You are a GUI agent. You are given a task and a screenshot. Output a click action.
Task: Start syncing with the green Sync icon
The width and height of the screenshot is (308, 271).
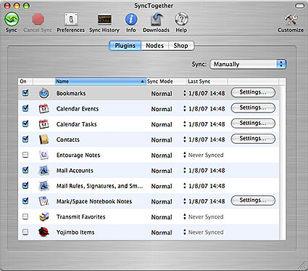pos(12,19)
